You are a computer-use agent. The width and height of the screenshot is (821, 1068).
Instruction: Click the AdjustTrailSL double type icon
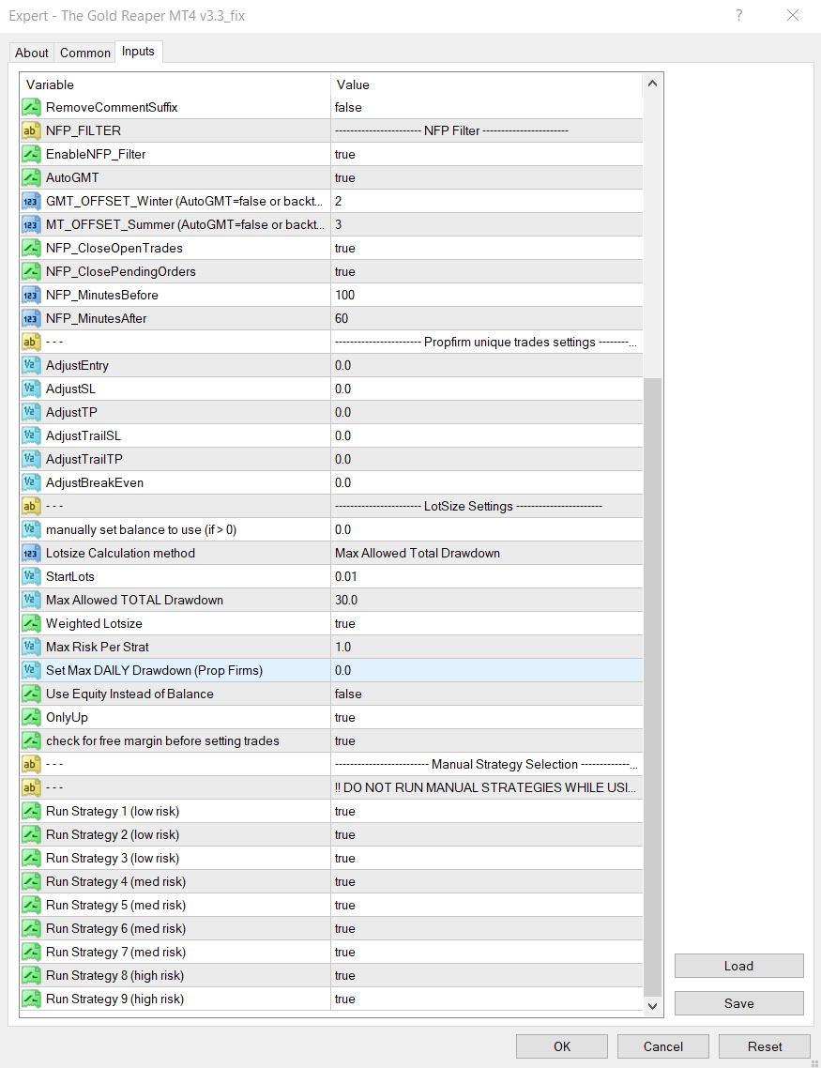coord(31,435)
